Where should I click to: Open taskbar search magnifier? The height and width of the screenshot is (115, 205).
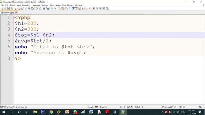(x=12, y=112)
